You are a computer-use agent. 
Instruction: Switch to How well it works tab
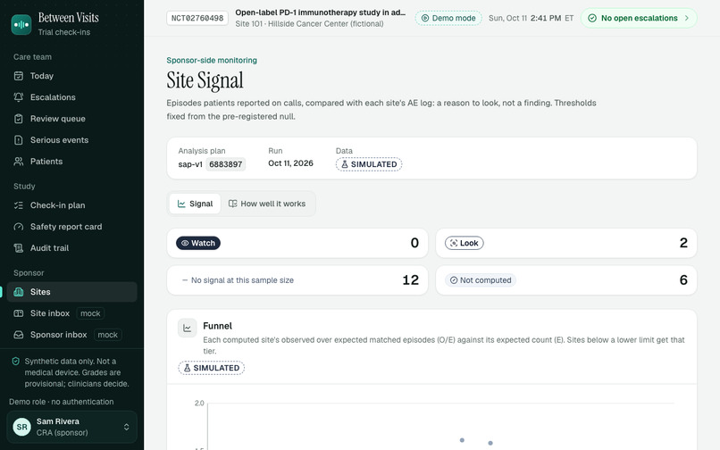pos(267,204)
